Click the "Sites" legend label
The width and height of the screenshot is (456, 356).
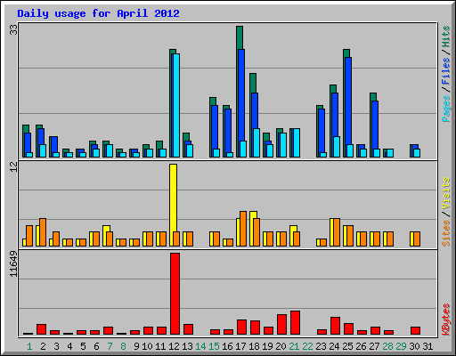[x=445, y=233]
